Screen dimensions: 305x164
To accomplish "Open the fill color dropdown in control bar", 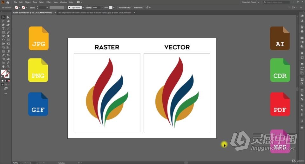I will [19, 8].
